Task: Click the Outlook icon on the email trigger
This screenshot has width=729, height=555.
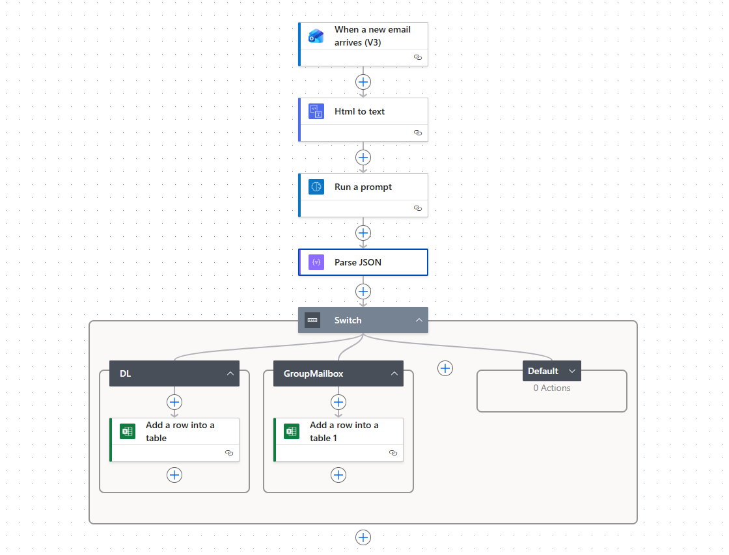Action: [x=316, y=36]
